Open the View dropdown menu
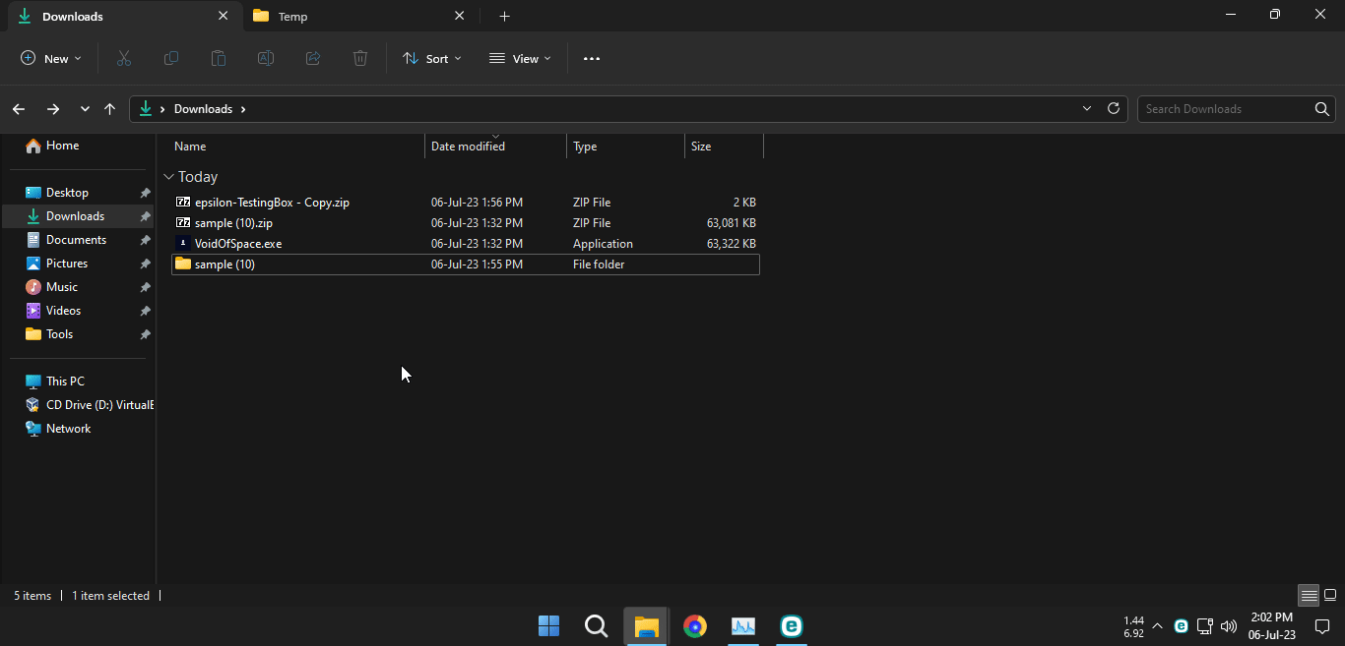This screenshot has width=1345, height=646. [520, 59]
